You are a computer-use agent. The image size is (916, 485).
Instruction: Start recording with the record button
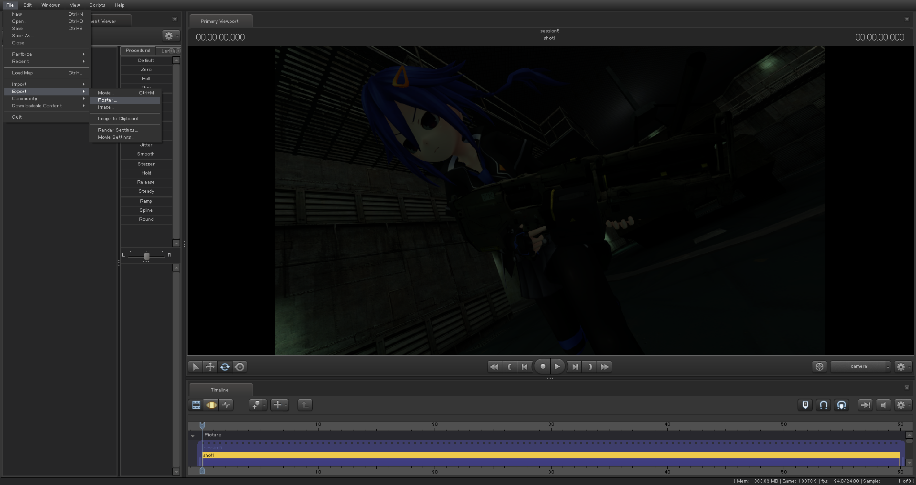pos(543,367)
